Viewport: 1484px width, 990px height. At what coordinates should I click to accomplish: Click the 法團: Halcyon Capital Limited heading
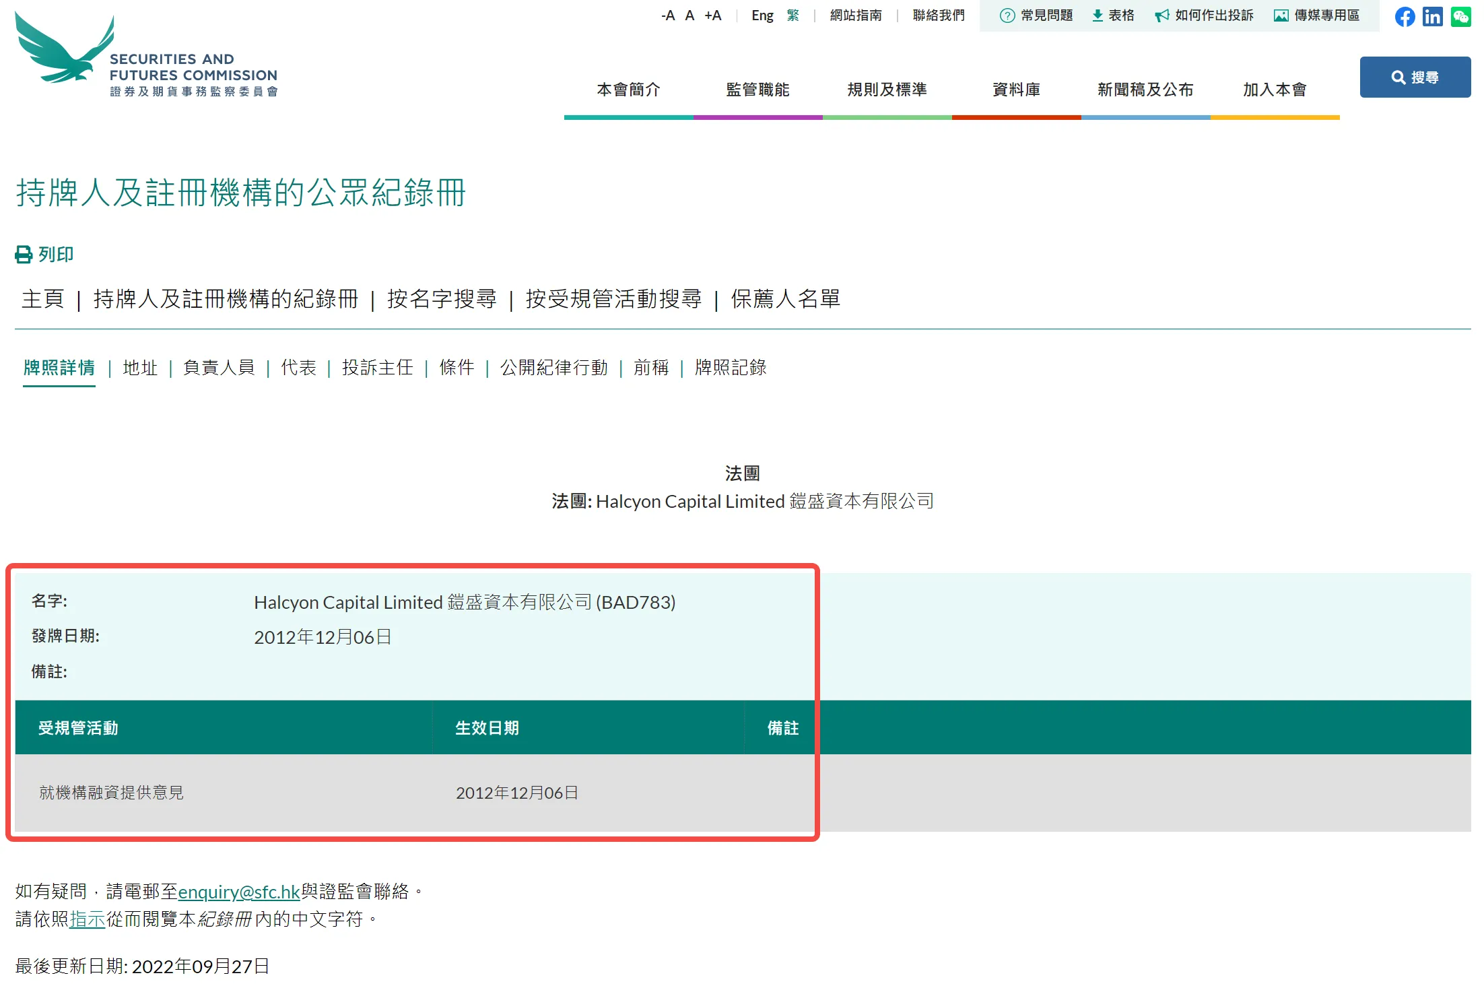tap(742, 501)
